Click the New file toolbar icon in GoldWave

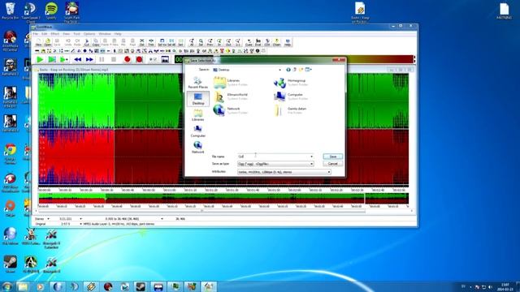38,42
